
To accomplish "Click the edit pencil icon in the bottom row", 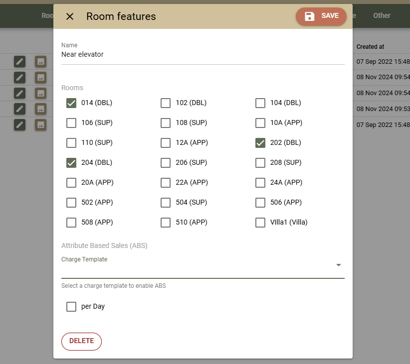I will coord(19,125).
